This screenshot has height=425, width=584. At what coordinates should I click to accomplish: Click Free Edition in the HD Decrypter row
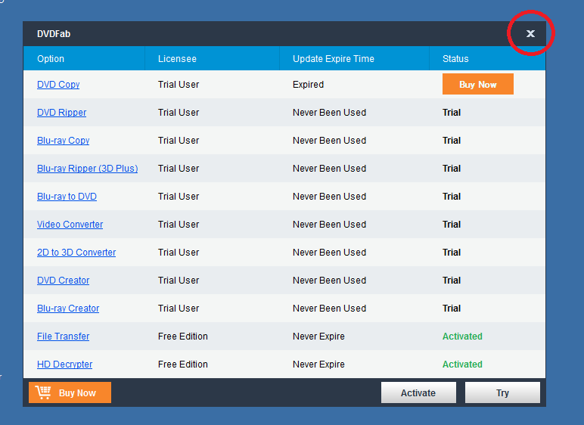click(183, 364)
